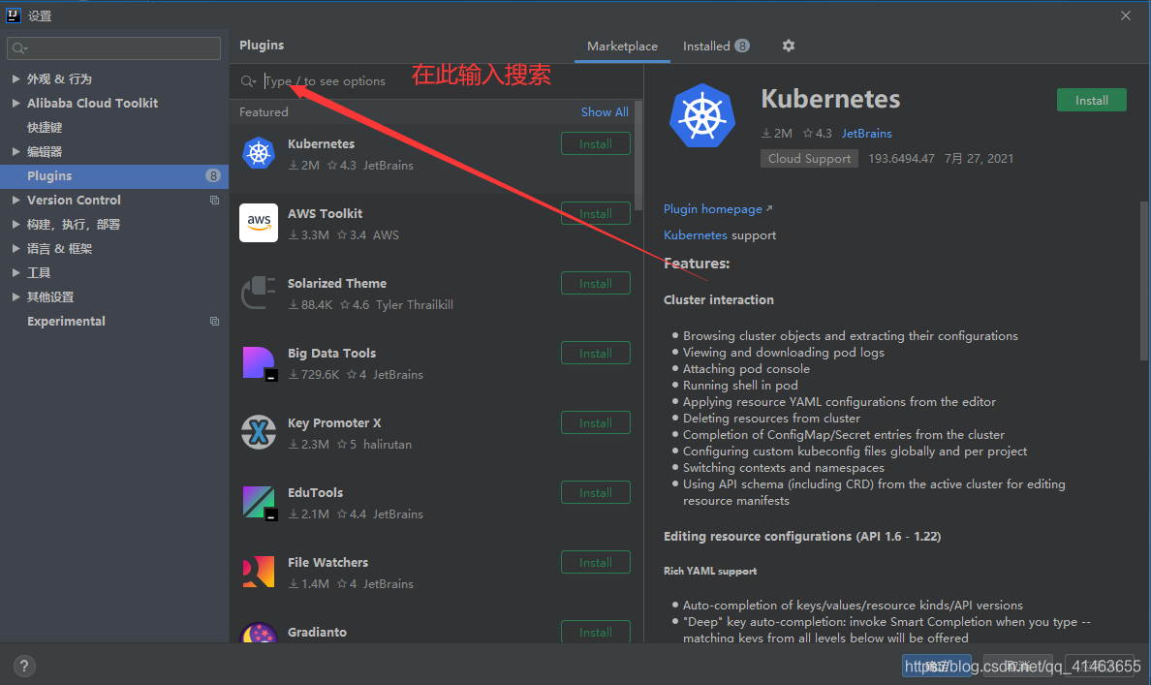Click the Featured section header
Screen dimensions: 1151x685
pyautogui.click(x=264, y=111)
